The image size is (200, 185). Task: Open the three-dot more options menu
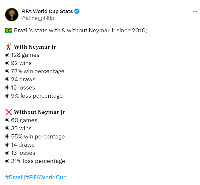click(x=195, y=11)
